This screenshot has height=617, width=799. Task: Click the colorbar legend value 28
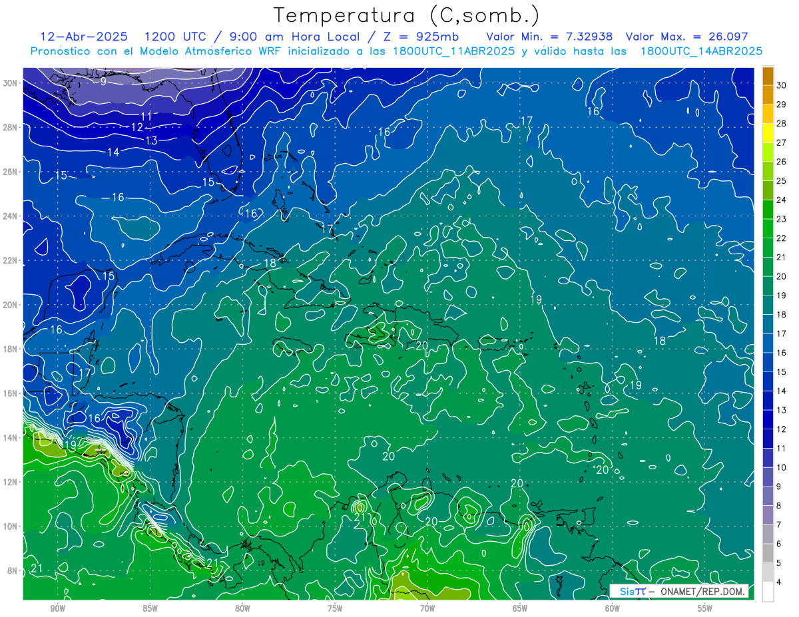[x=782, y=123]
